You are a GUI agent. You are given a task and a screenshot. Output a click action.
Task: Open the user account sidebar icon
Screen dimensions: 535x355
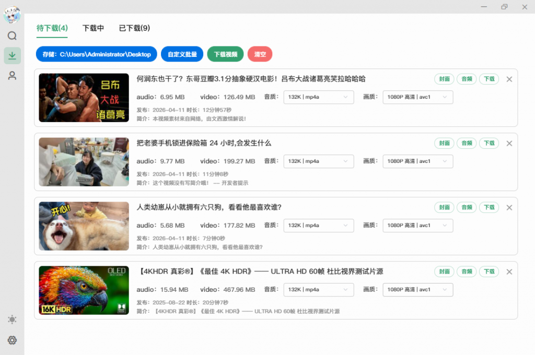[13, 76]
